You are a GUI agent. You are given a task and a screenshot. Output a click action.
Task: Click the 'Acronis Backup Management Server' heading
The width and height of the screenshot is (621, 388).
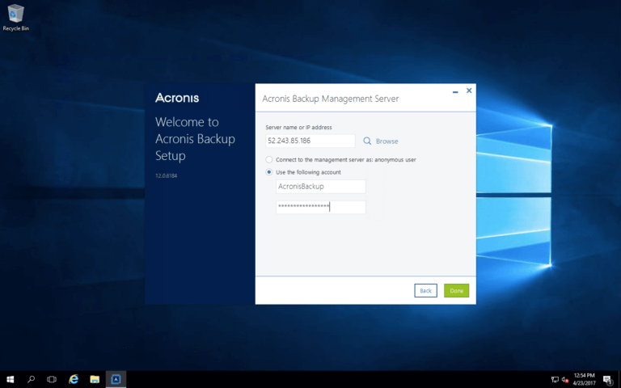pyautogui.click(x=330, y=99)
